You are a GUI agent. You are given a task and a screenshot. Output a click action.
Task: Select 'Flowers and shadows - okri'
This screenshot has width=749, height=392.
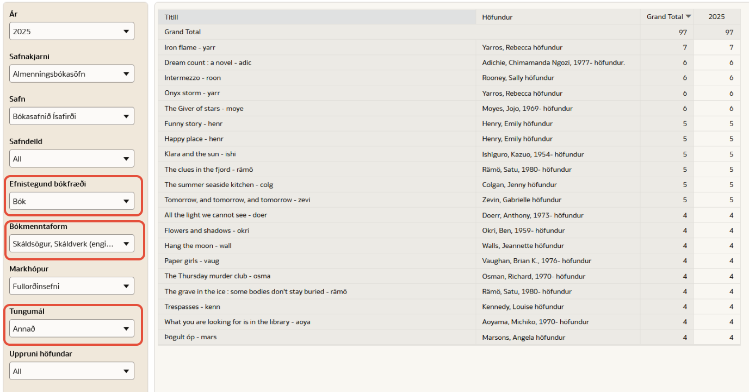coord(207,231)
